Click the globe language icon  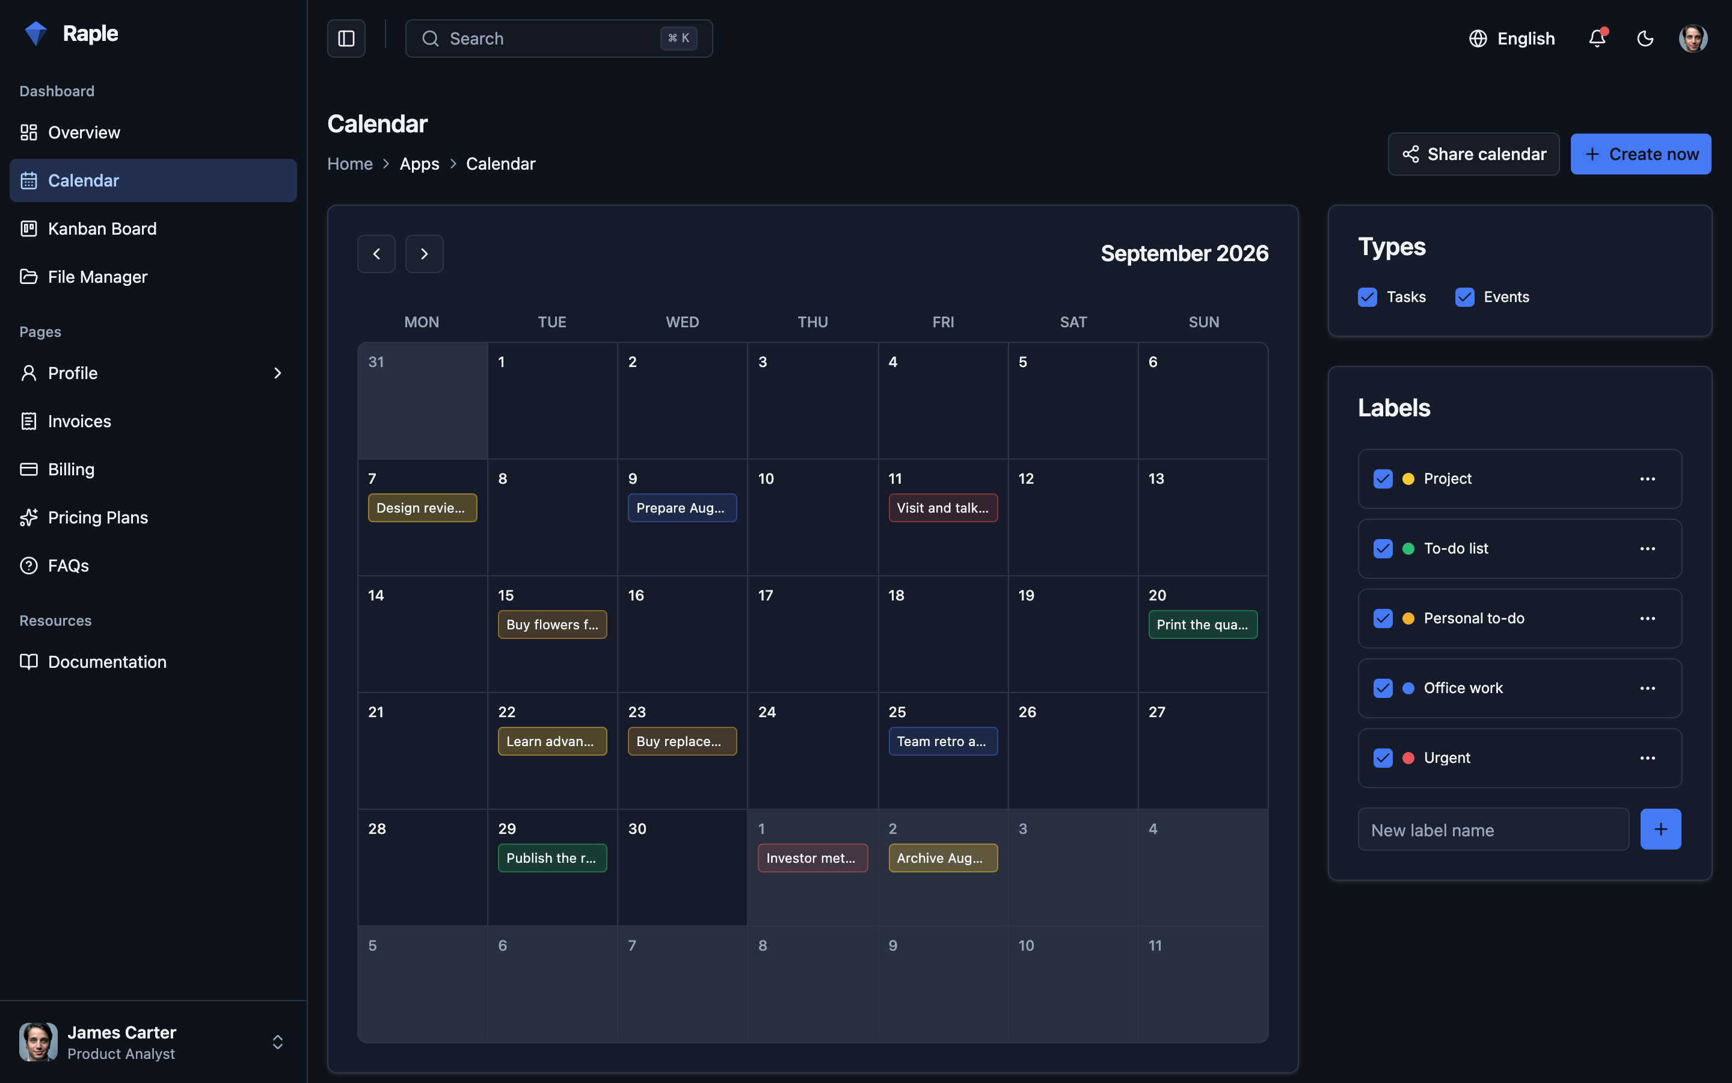click(x=1478, y=39)
